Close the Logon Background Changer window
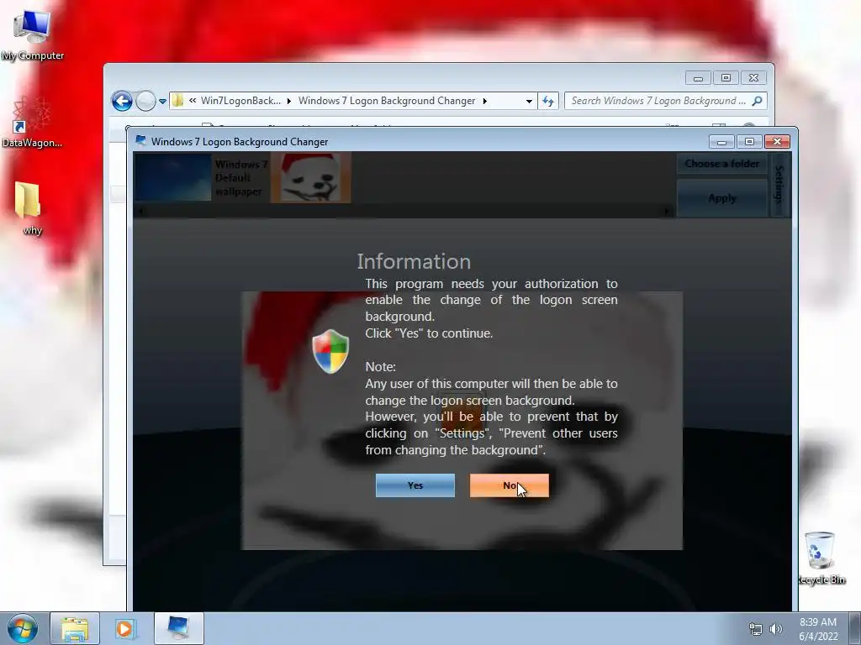 click(777, 141)
